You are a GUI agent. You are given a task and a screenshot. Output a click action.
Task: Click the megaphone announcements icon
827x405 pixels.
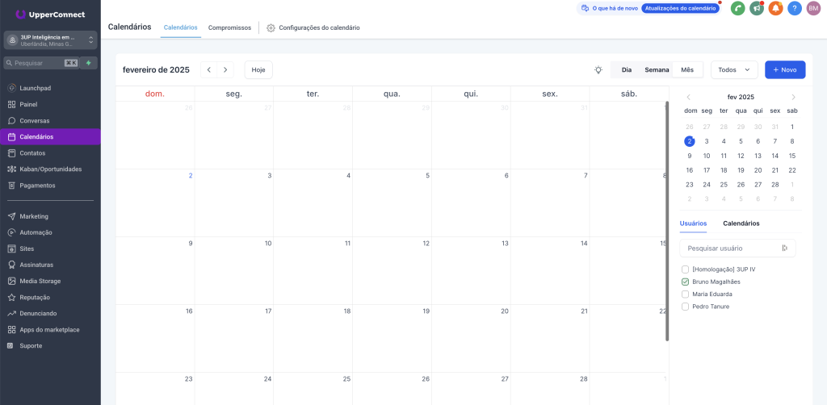click(756, 8)
